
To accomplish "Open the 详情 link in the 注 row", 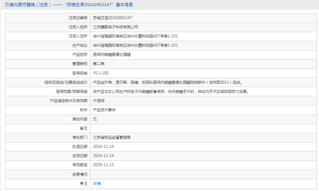I will point(97,184).
